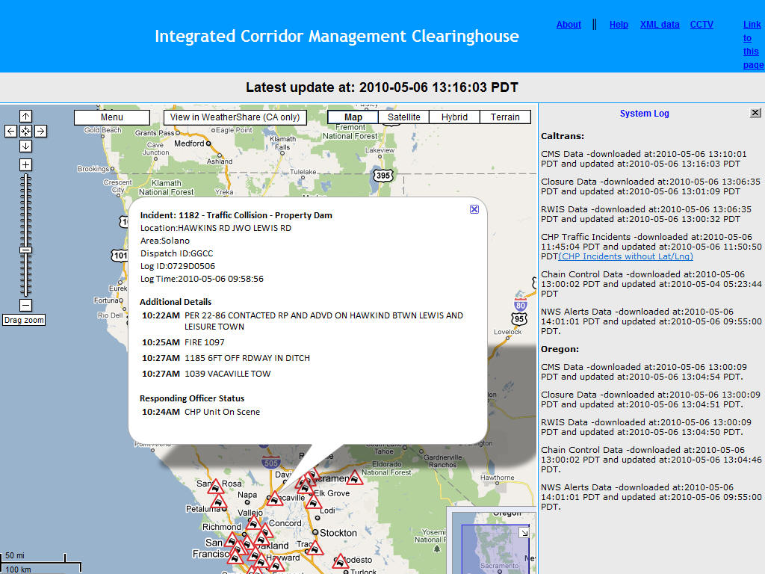Close the incident info popup
The height and width of the screenshot is (574, 765).
pyautogui.click(x=474, y=209)
